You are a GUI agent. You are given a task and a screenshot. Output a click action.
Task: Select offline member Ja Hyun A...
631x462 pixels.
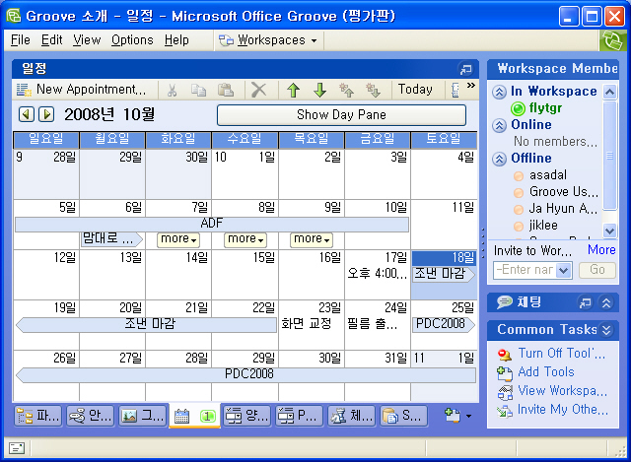pos(556,209)
